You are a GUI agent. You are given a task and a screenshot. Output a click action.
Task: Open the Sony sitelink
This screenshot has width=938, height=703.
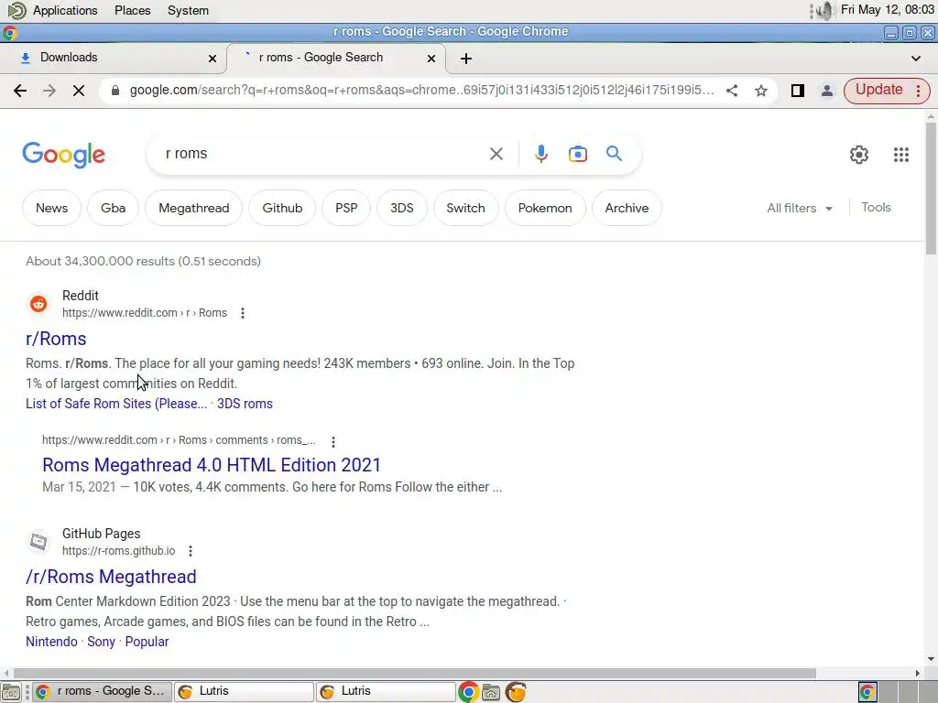(x=101, y=642)
